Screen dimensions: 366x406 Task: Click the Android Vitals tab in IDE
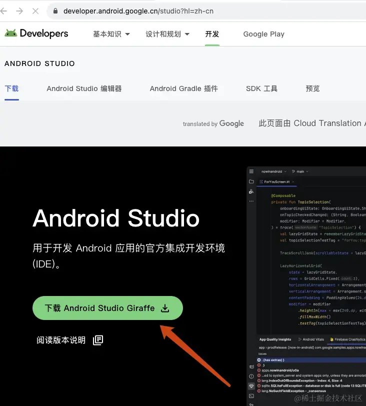(x=311, y=339)
